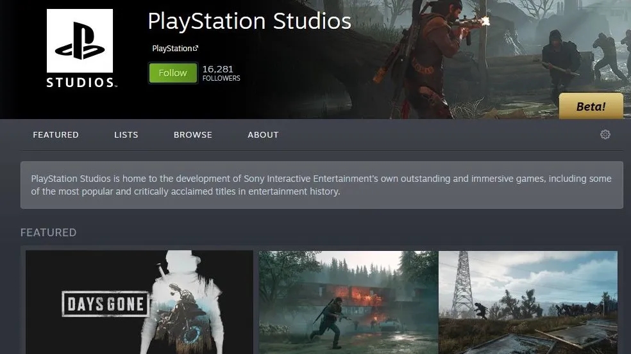The width and height of the screenshot is (631, 354).
Task: Switch to the FEATURED tab
Action: [56, 135]
